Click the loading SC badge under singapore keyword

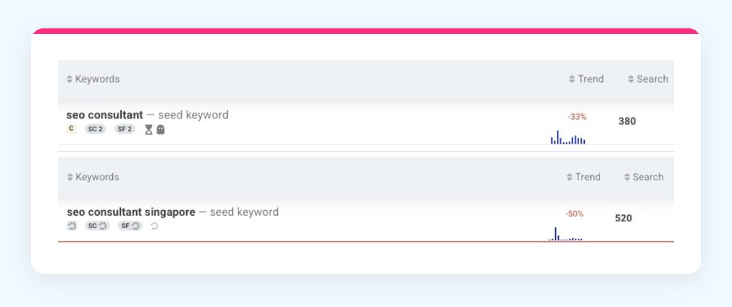[x=97, y=226]
